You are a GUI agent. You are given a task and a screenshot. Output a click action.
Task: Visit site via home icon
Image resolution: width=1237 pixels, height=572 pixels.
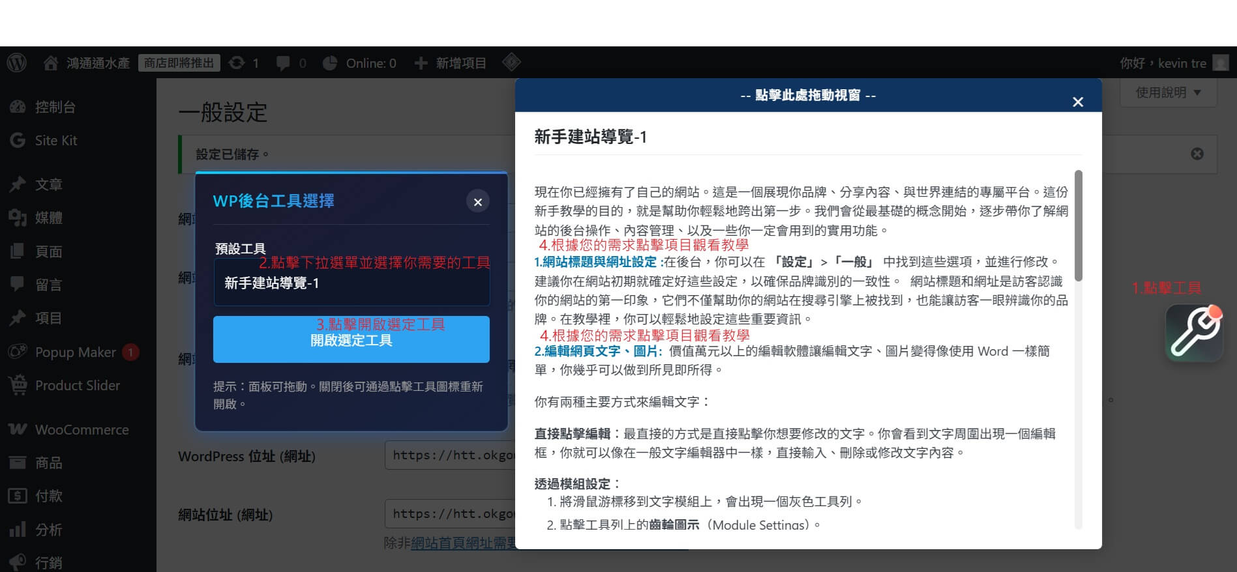click(51, 63)
